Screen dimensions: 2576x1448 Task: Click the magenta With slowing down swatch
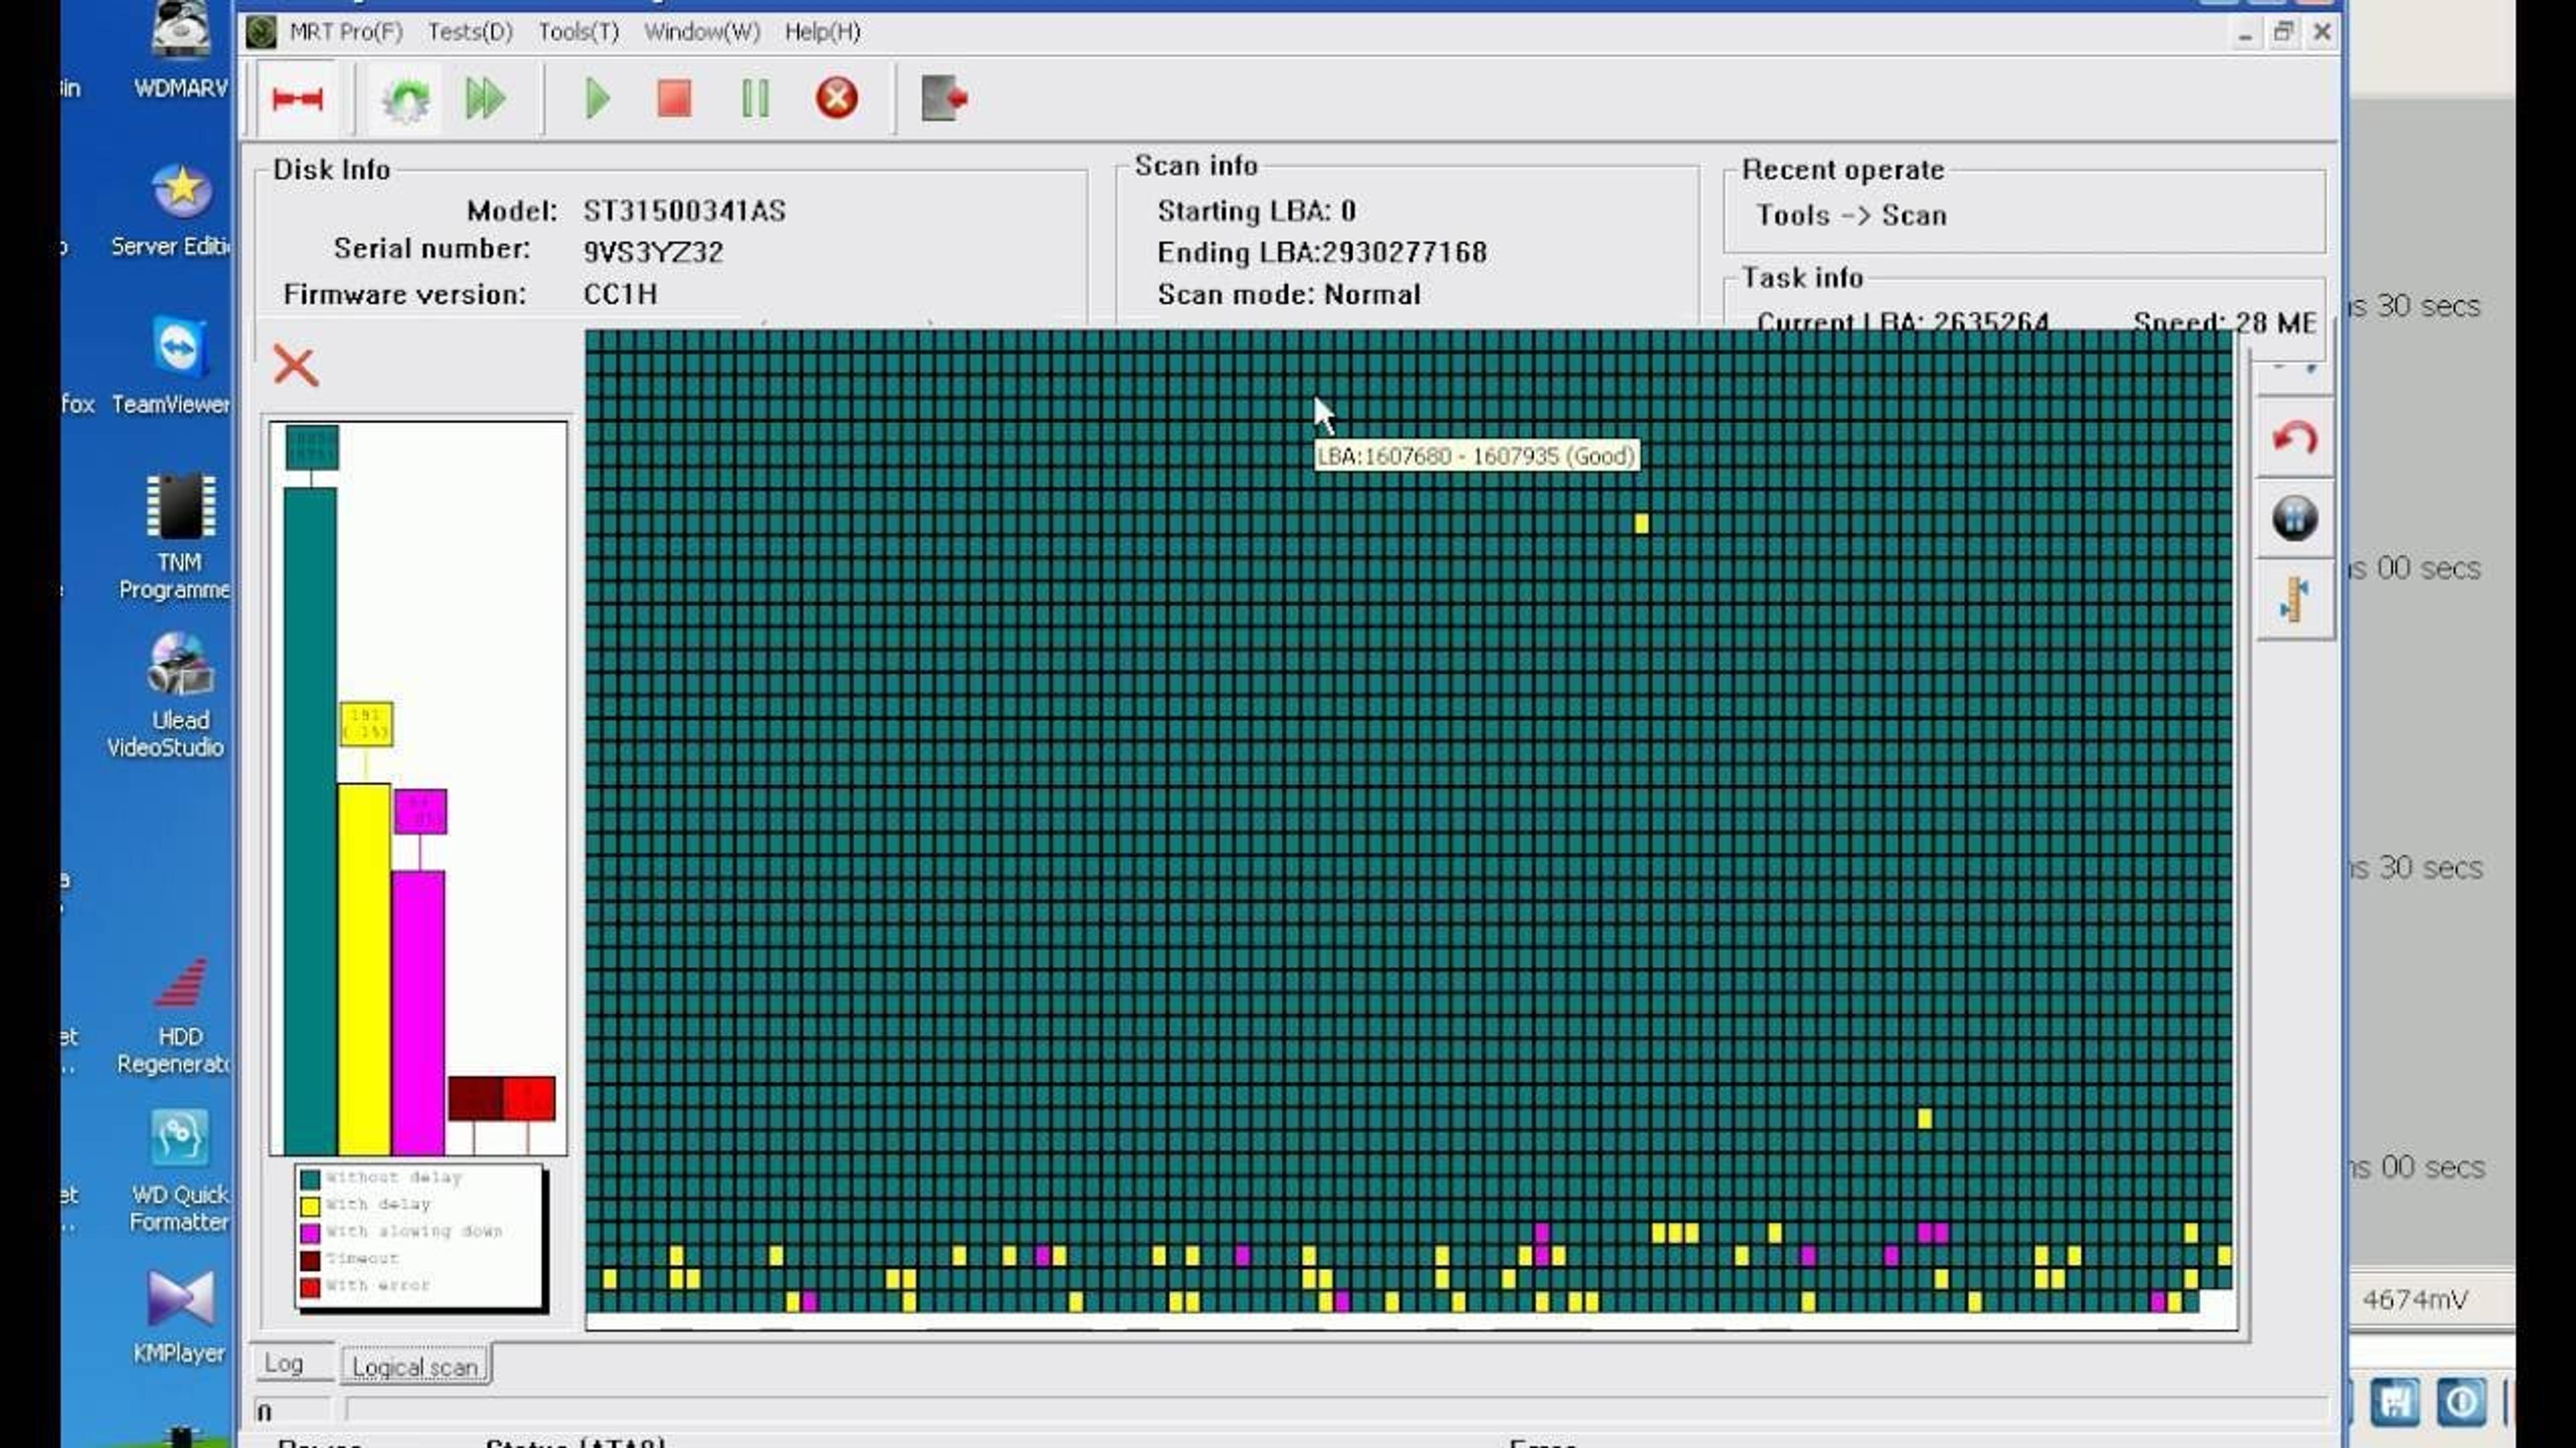(310, 1233)
